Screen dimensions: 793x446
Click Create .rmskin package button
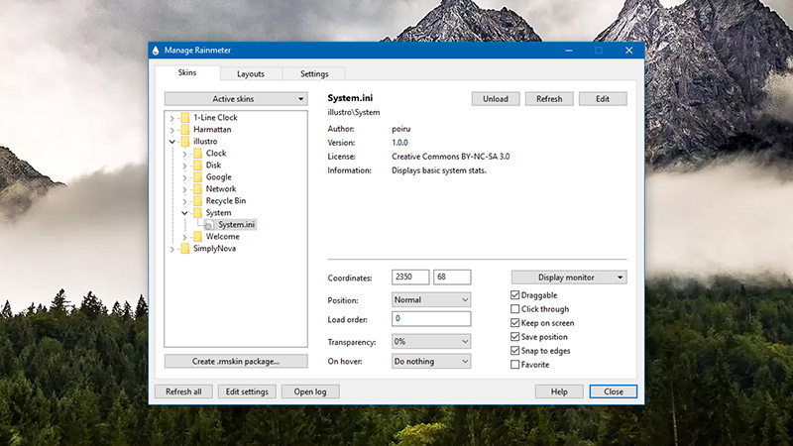(236, 362)
